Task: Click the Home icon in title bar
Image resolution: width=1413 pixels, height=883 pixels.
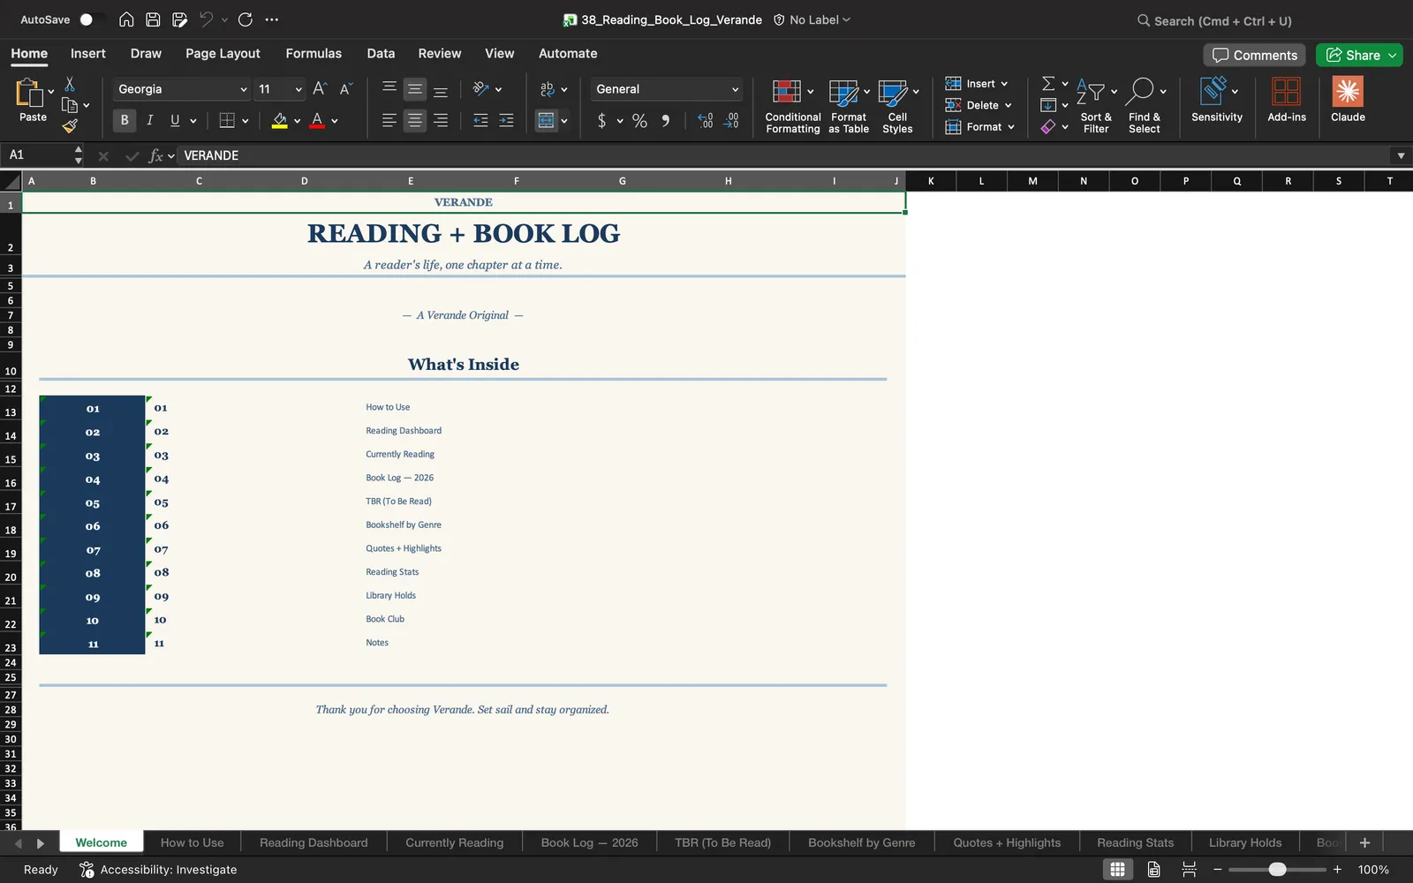Action: (126, 19)
